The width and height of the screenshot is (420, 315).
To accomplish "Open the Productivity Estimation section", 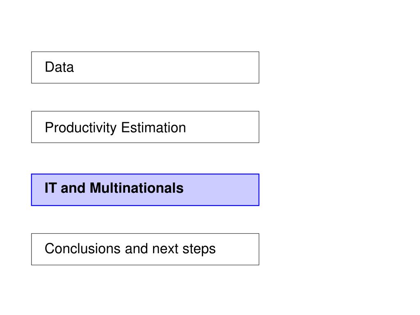I will pos(145,127).
